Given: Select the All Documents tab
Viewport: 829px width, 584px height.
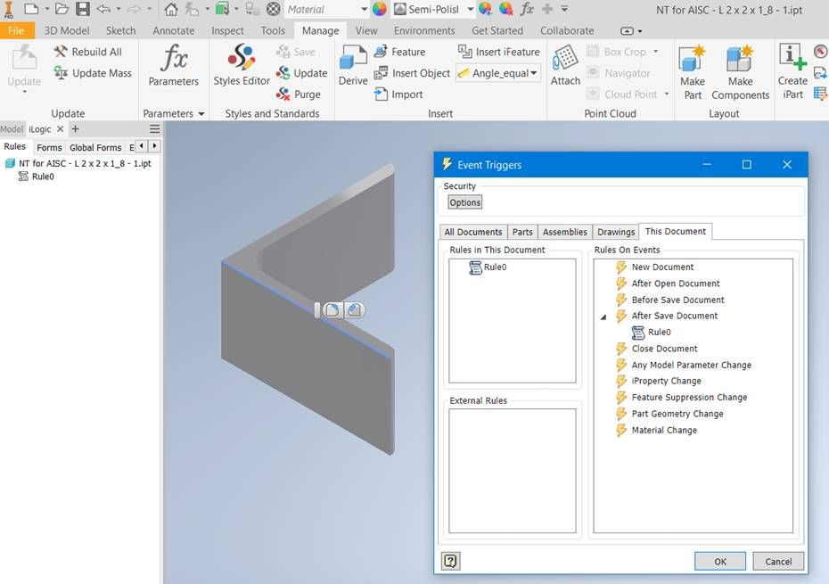Looking at the screenshot, I should coord(473,232).
